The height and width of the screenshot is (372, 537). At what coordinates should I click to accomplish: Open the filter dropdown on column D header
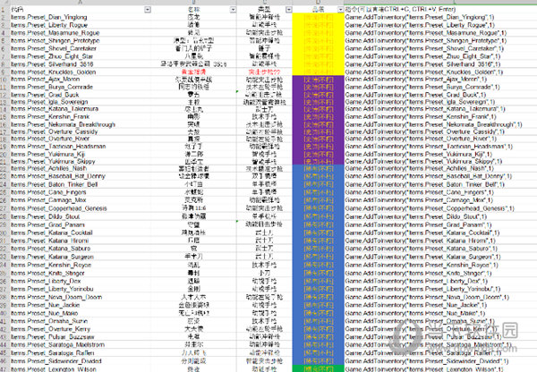click(340, 10)
